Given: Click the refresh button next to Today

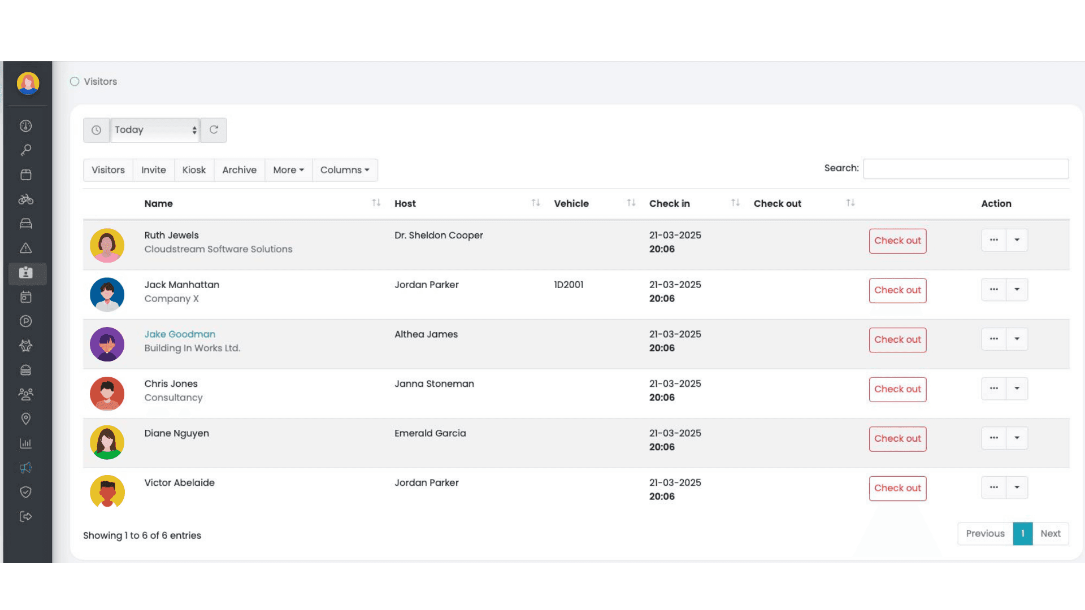Looking at the screenshot, I should tap(214, 130).
